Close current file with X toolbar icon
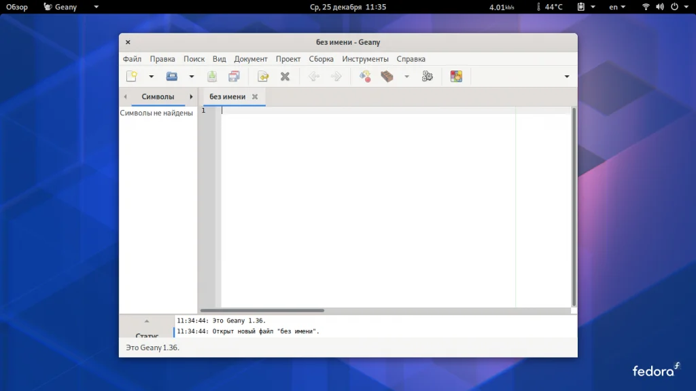This screenshot has height=391, width=696. 285,77
